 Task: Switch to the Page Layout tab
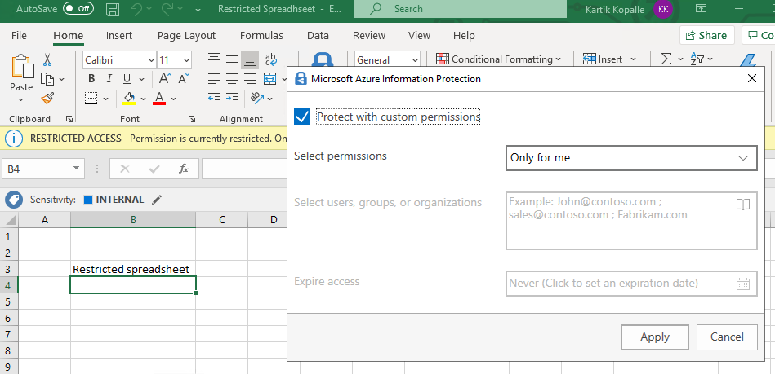point(186,36)
